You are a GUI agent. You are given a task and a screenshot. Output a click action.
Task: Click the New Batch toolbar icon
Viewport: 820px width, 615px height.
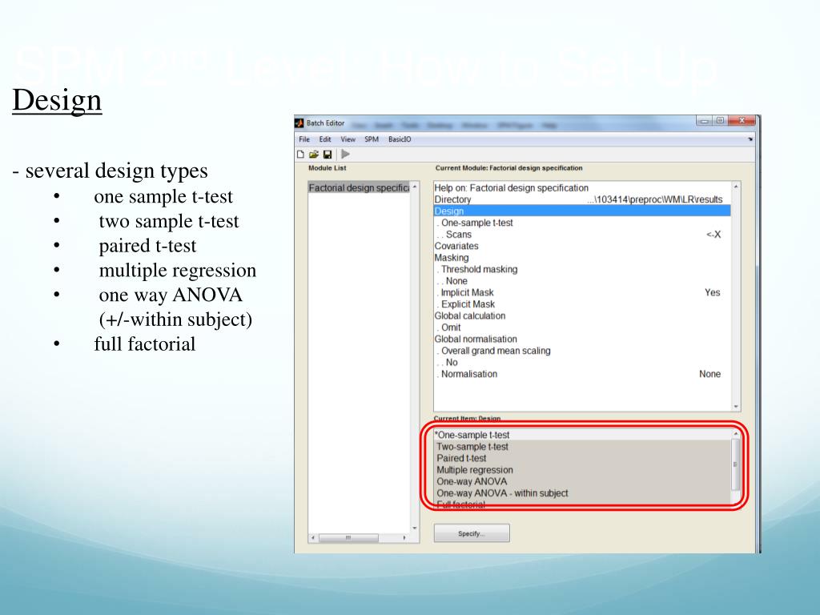(301, 155)
